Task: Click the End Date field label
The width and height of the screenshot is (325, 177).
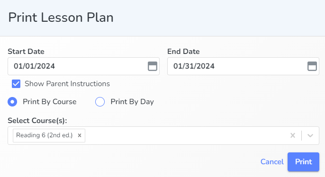Action: point(183,52)
